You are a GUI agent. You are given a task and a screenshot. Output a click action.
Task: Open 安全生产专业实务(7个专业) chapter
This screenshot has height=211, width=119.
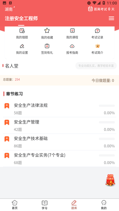(x=59, y=159)
